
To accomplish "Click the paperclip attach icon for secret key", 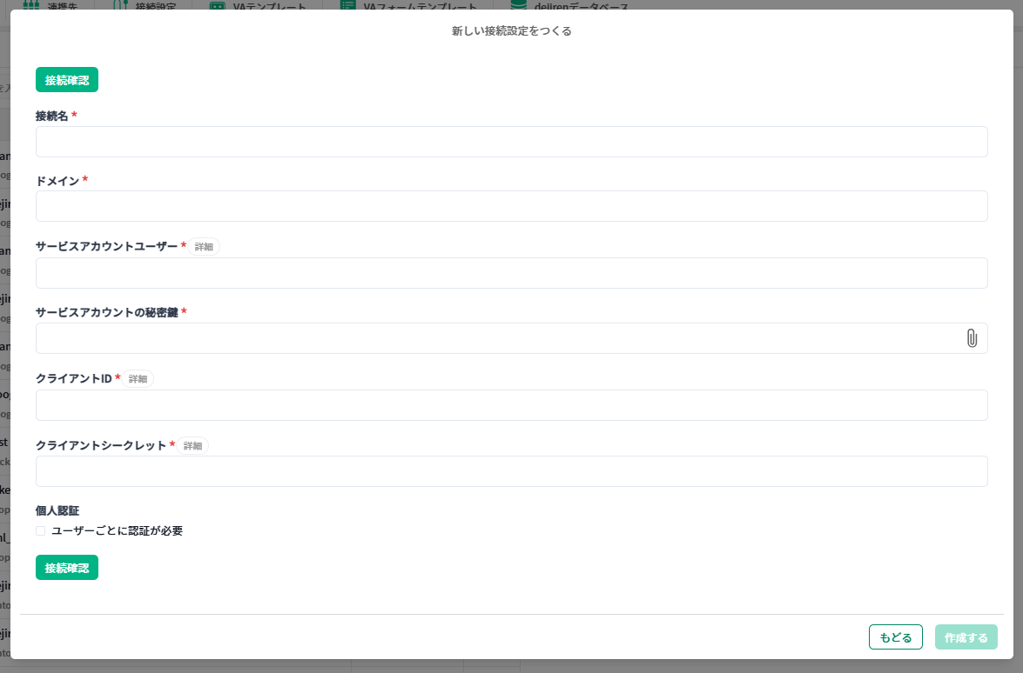I will 972,338.
